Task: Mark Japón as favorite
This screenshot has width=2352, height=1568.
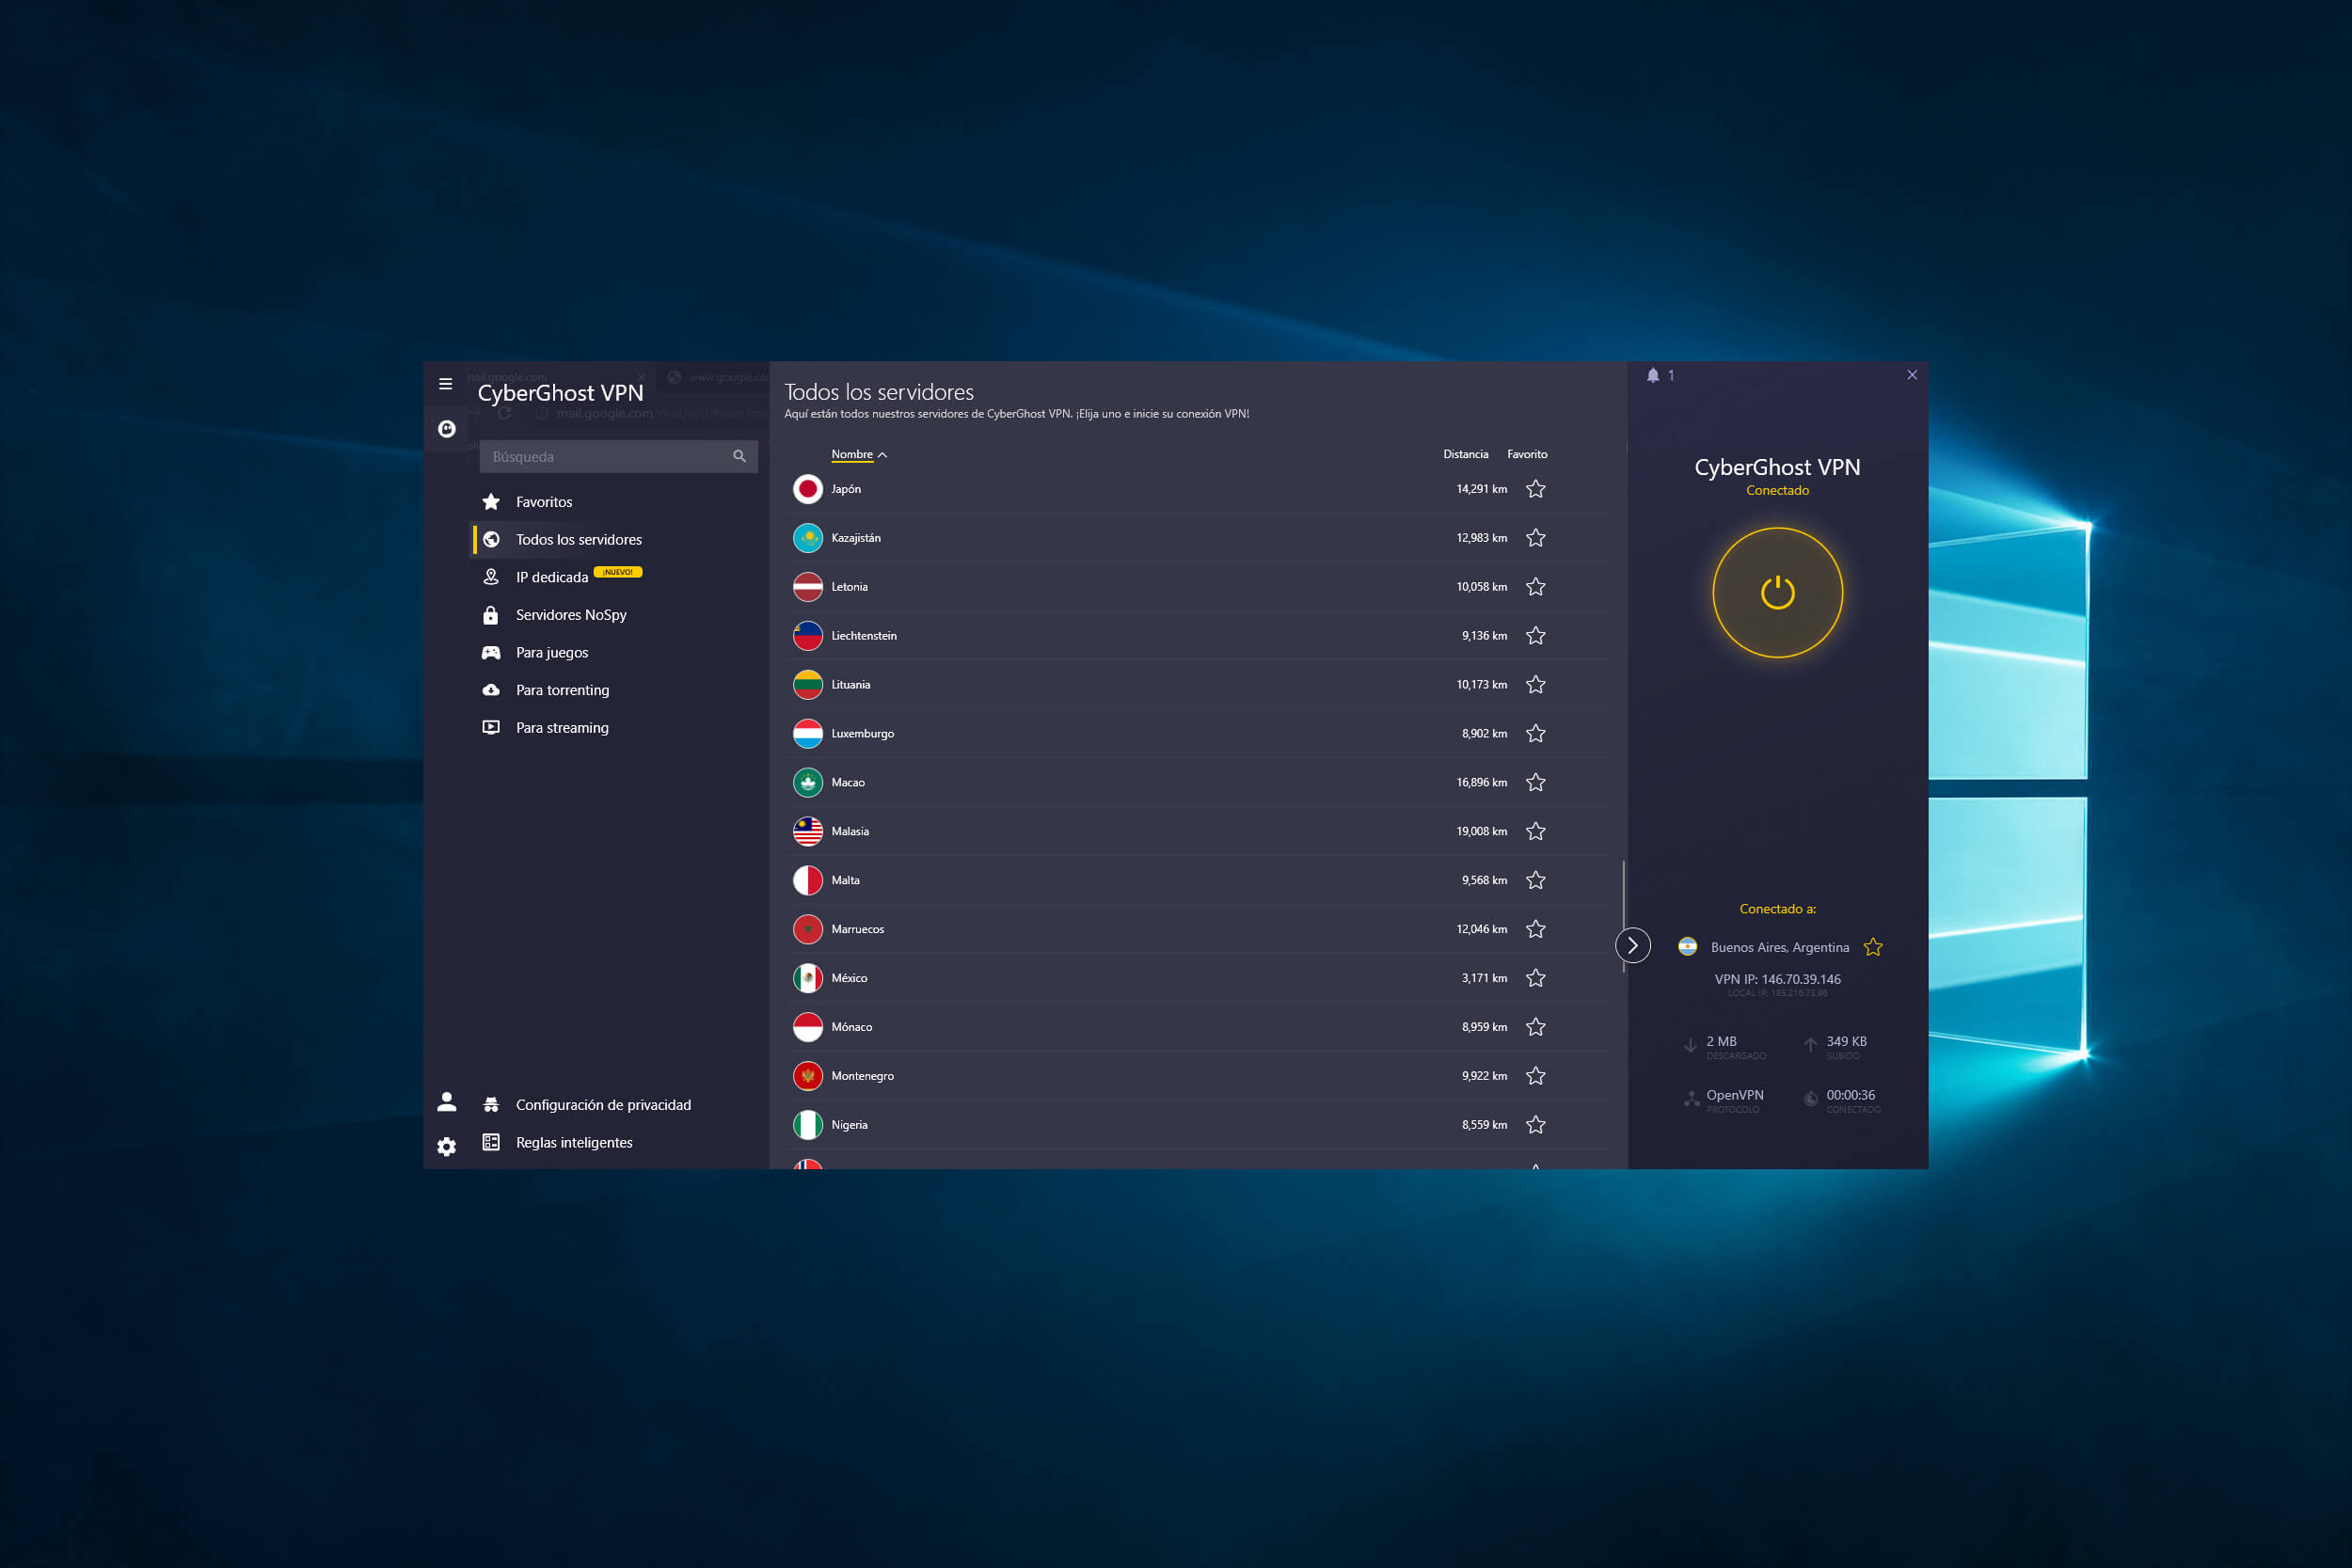Action: coord(1536,489)
